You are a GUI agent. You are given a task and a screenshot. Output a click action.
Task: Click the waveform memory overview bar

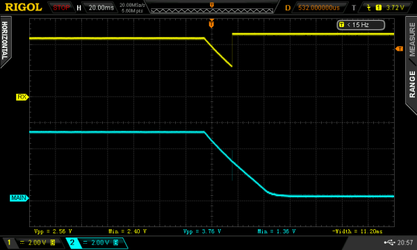coord(212,10)
